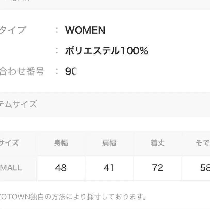Screen dimensions: 210x210
Task: Select the ポリエステル100% material text
Action: point(107,51)
